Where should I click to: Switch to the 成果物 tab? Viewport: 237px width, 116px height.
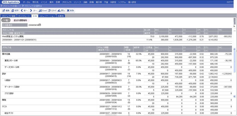[61, 16]
